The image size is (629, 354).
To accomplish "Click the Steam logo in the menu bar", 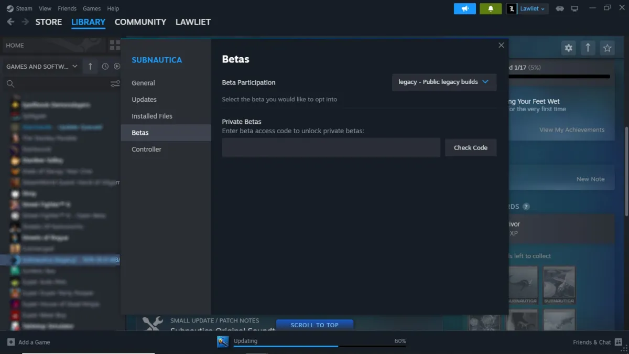I will click(x=10, y=8).
